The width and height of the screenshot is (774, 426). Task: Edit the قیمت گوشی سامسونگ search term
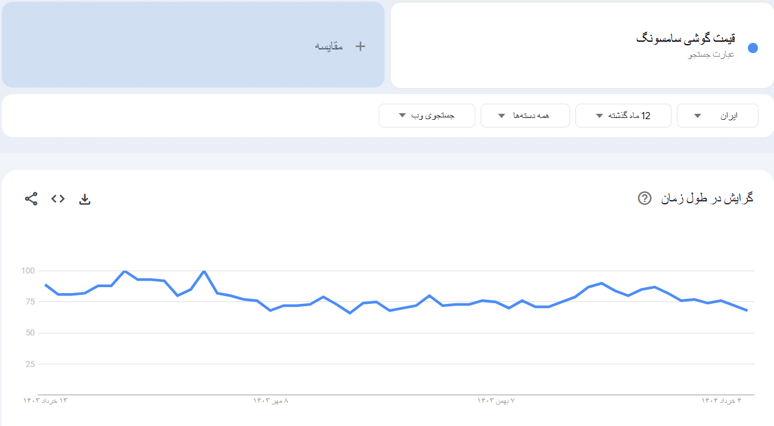[686, 38]
